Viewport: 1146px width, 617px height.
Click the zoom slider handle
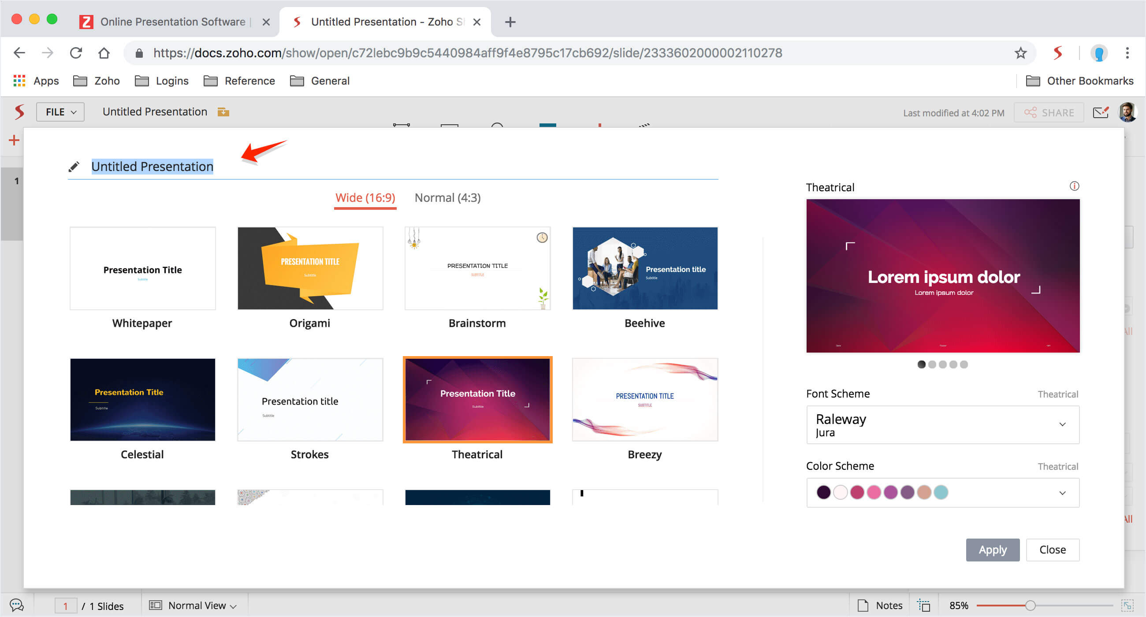[x=1030, y=605]
